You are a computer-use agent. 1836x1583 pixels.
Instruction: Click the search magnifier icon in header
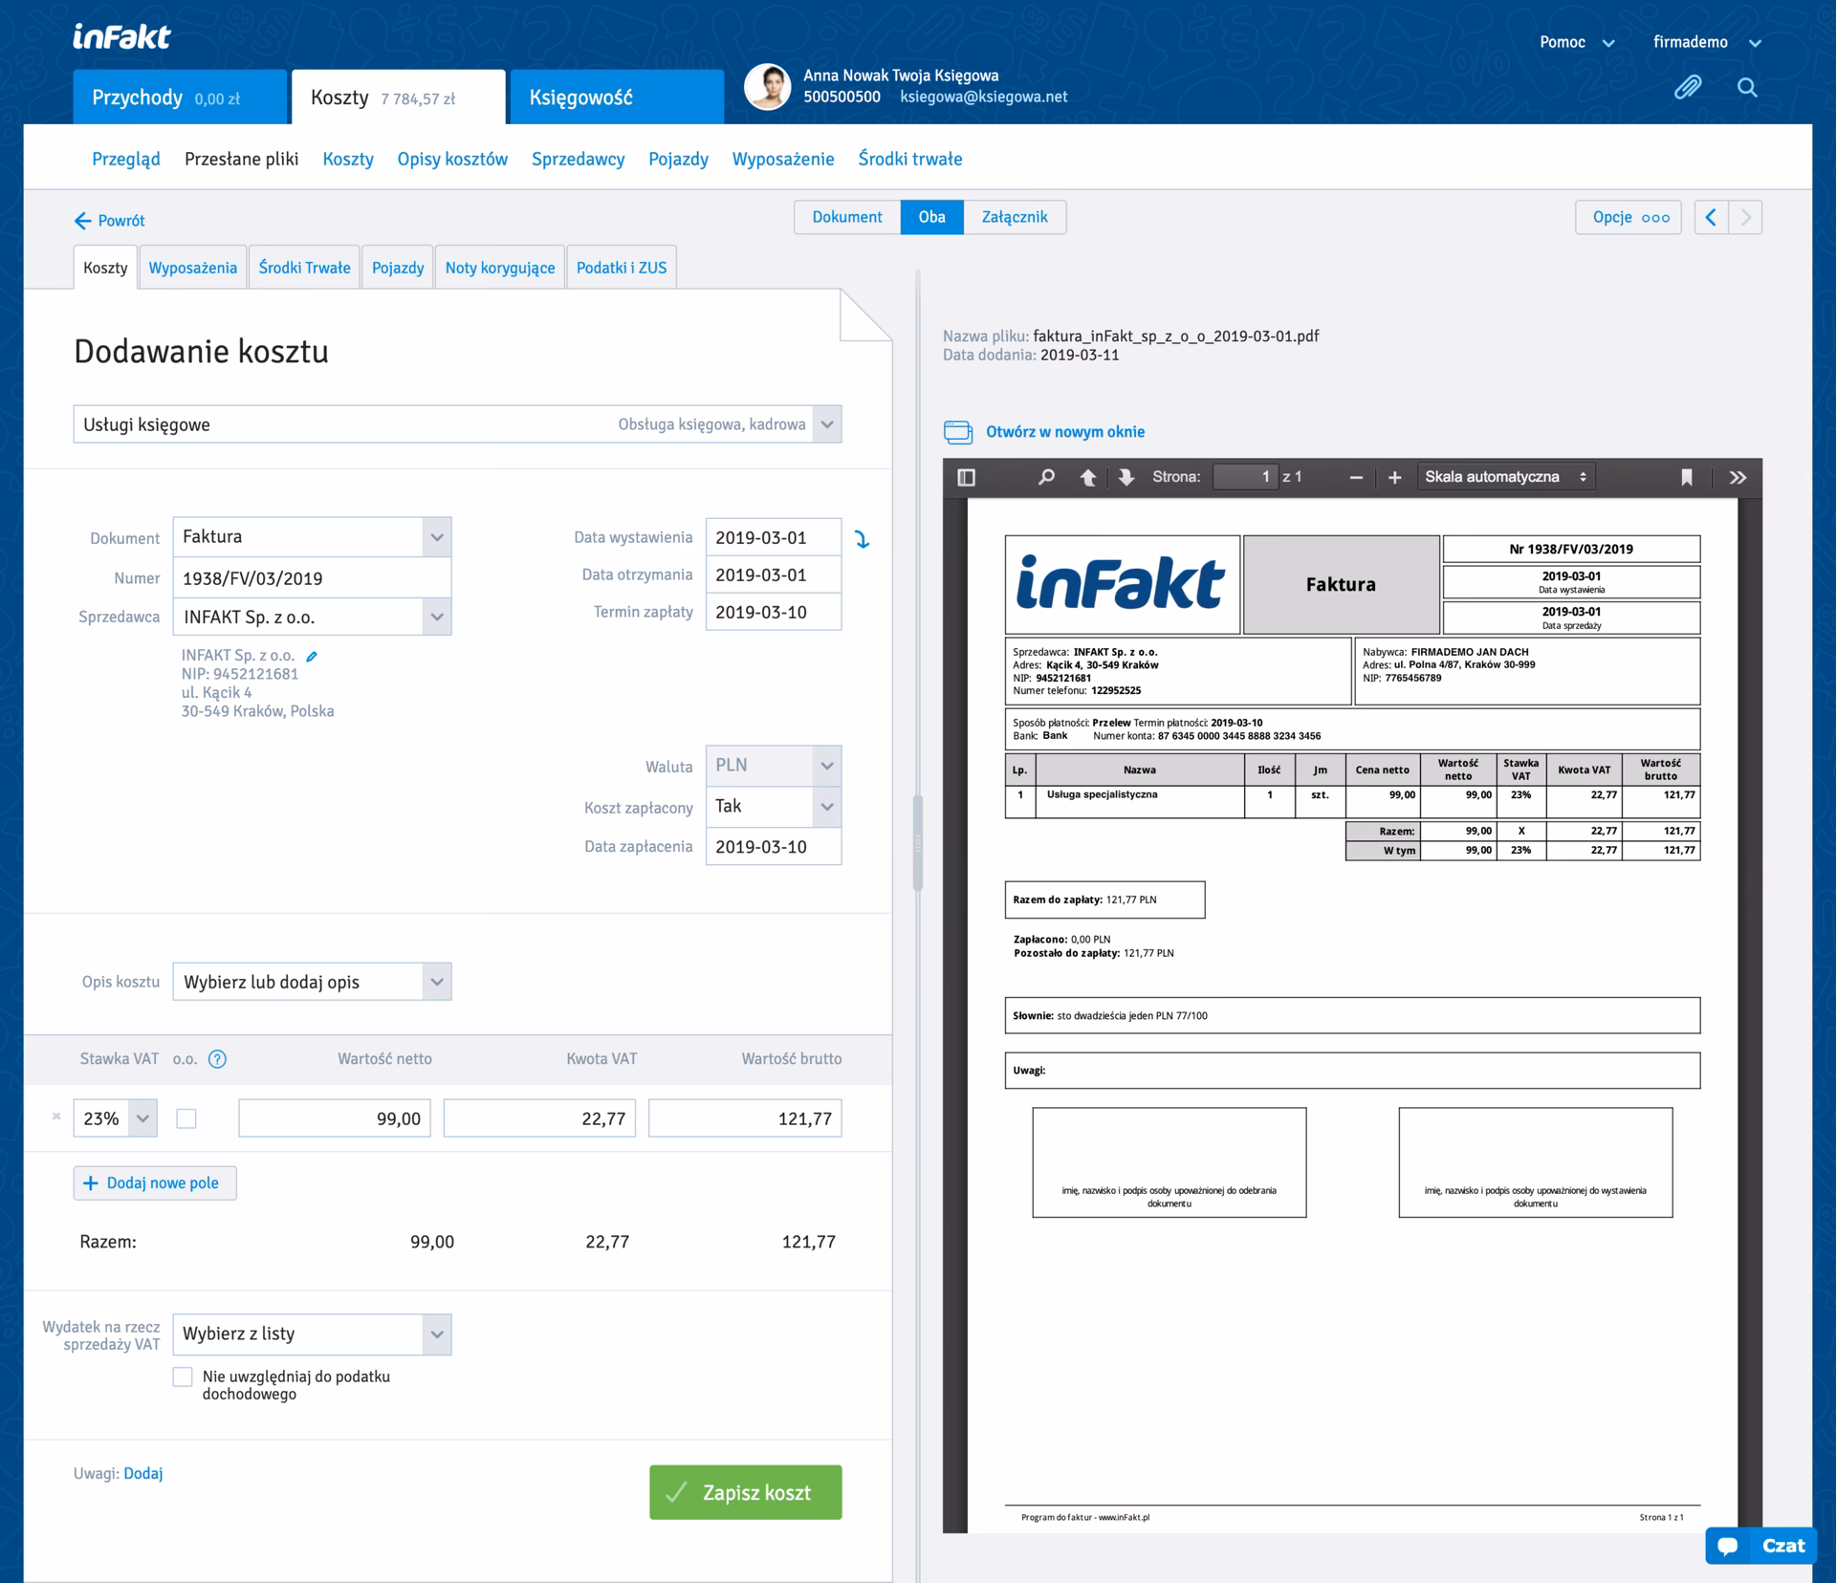tap(1747, 88)
